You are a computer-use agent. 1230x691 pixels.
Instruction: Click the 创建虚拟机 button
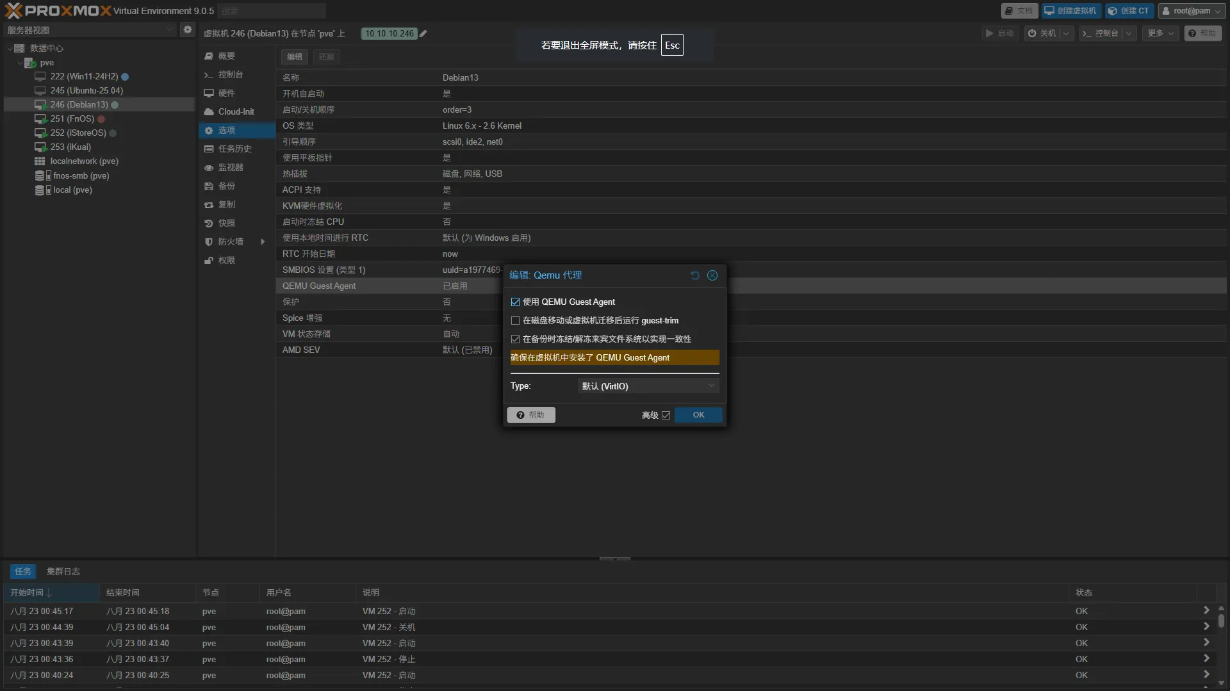coord(1070,11)
